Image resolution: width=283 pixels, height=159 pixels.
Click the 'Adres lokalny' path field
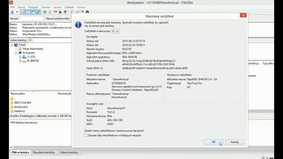[x=50, y=40]
